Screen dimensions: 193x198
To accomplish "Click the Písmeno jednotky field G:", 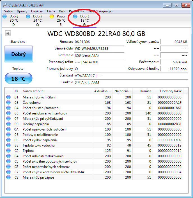I will click(99, 69).
